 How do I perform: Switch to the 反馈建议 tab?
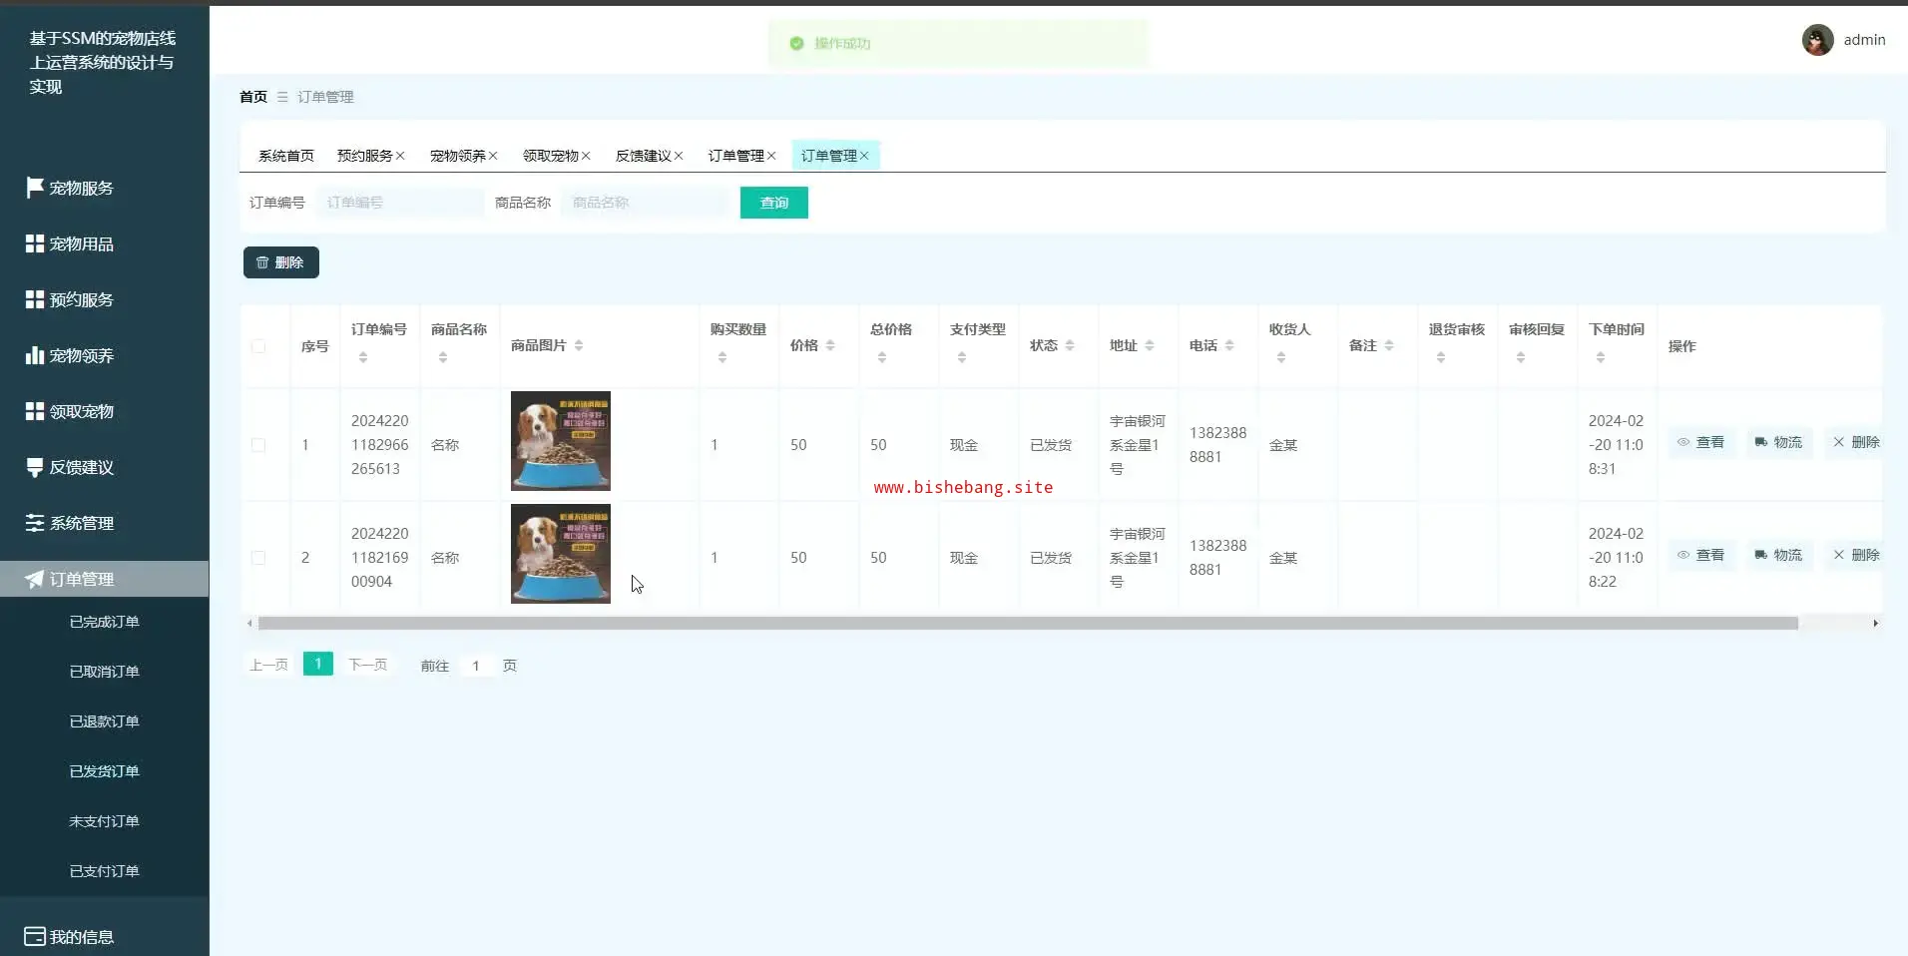[644, 156]
